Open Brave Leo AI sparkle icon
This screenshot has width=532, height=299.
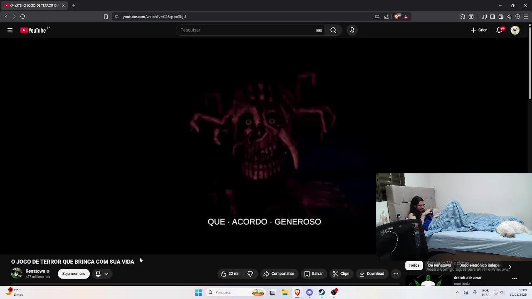[509, 17]
